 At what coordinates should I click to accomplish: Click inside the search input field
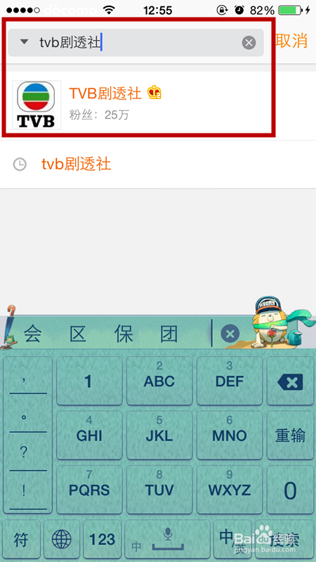136,43
